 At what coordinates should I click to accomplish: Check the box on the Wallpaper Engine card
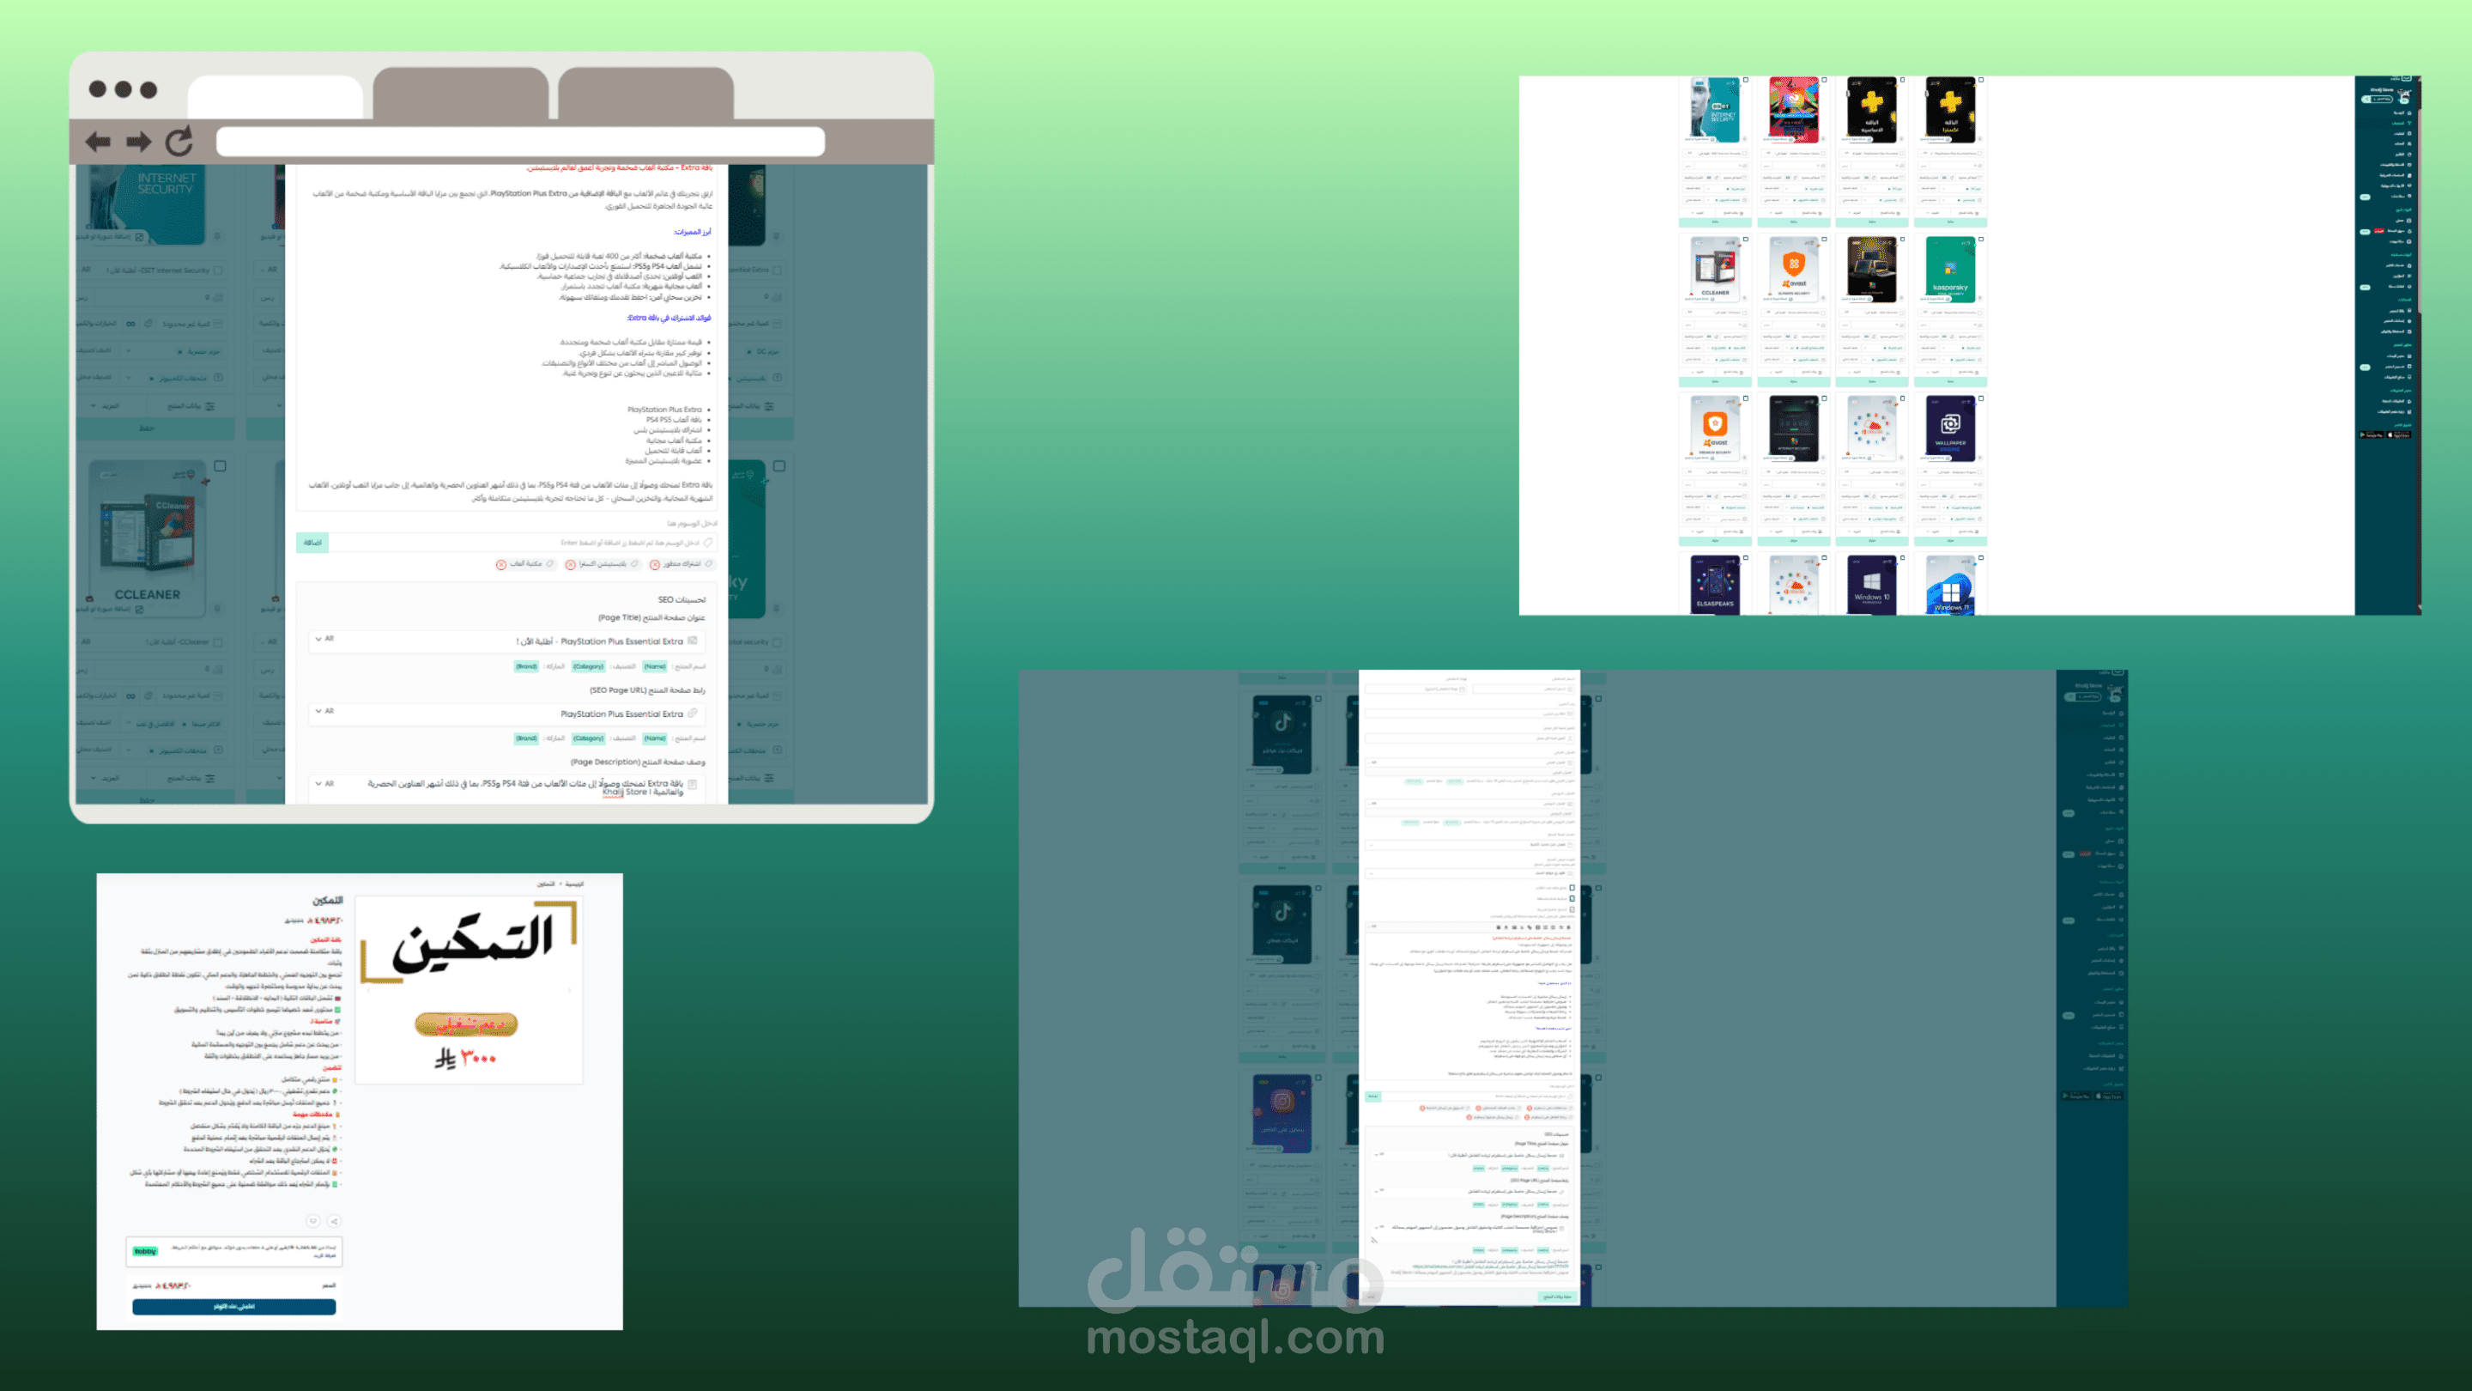1981,398
